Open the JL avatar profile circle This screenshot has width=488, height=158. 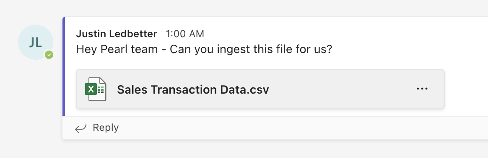point(36,42)
